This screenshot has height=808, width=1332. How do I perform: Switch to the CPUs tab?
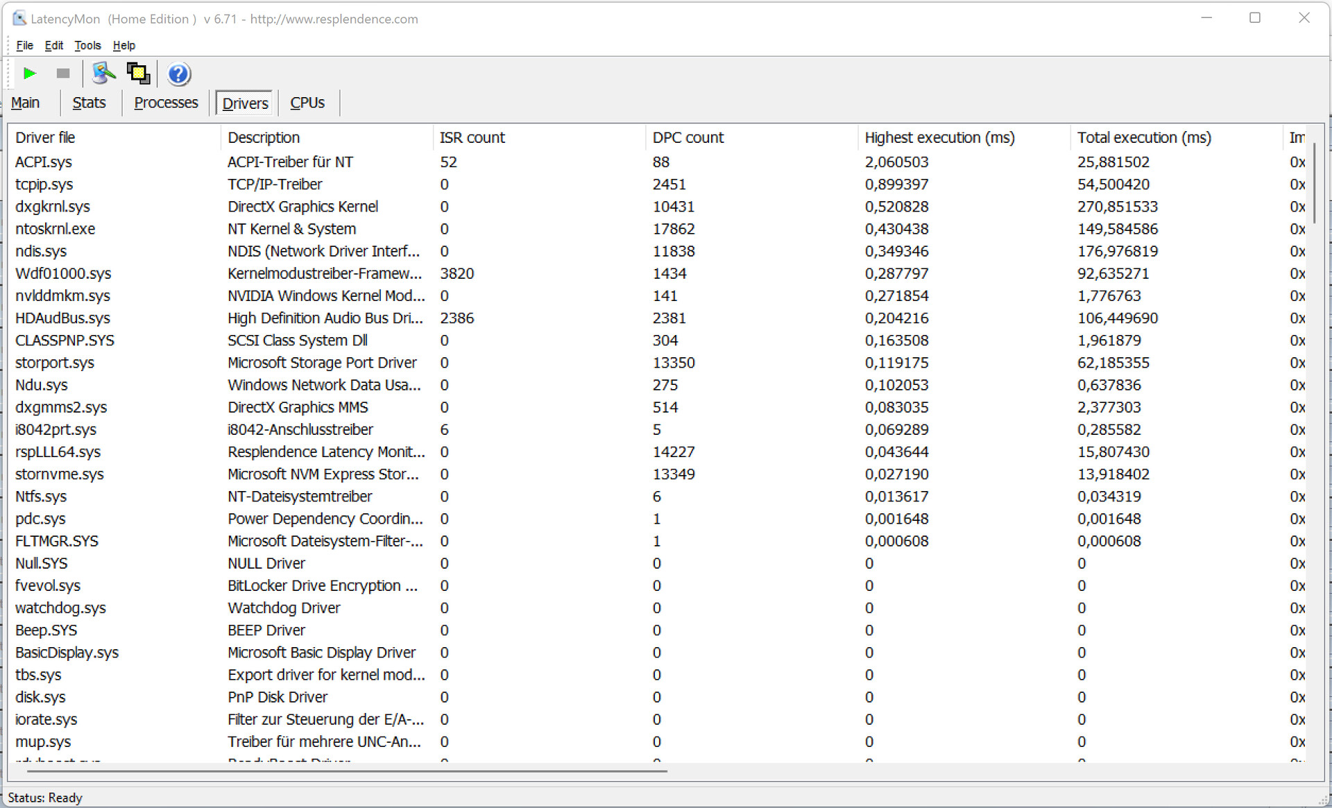tap(307, 103)
